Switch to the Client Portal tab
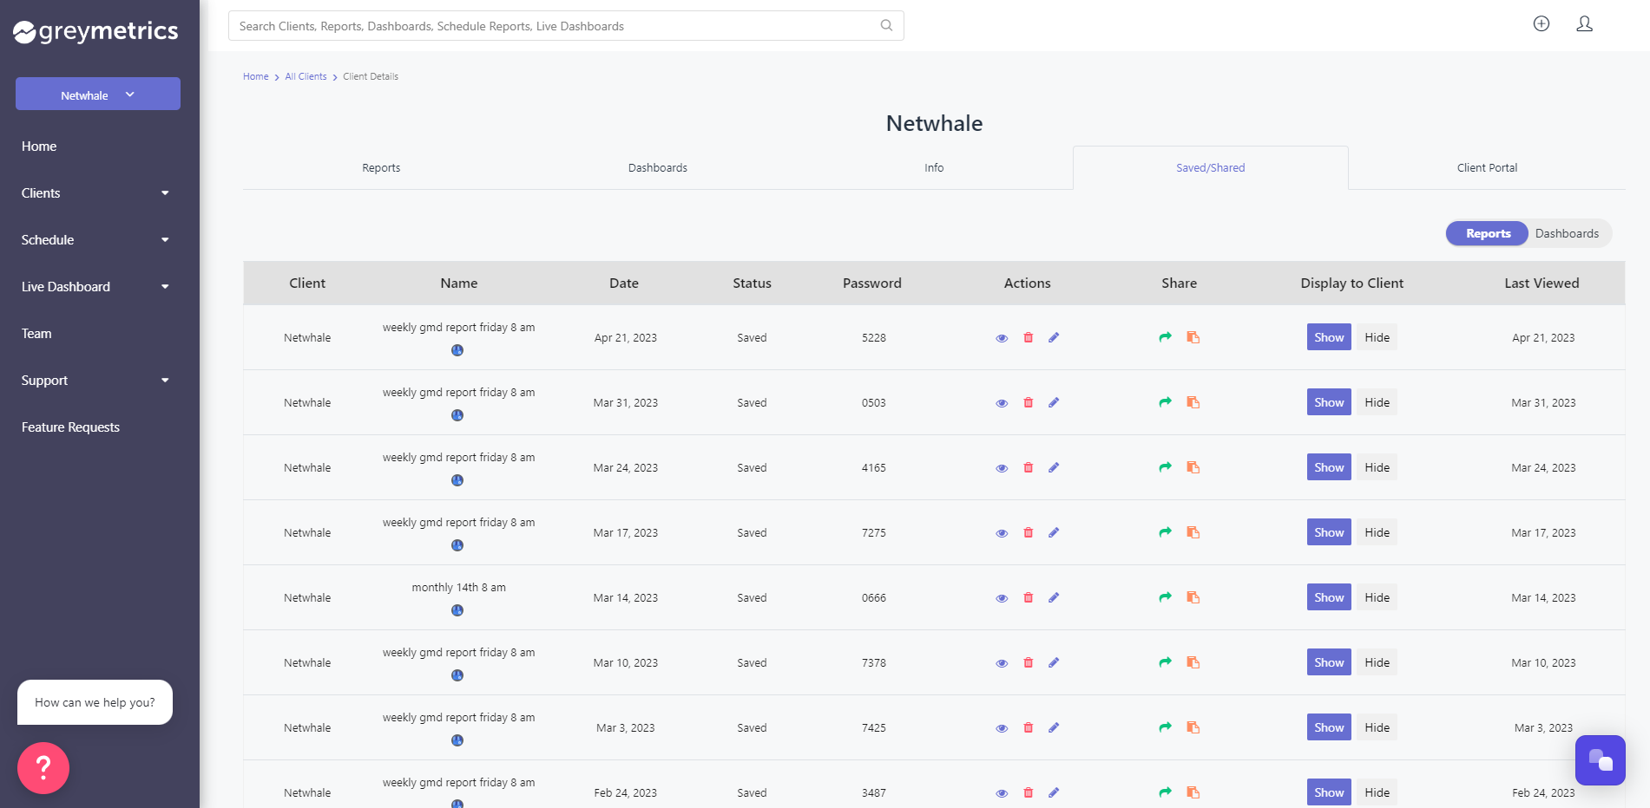1650x808 pixels. click(1486, 168)
